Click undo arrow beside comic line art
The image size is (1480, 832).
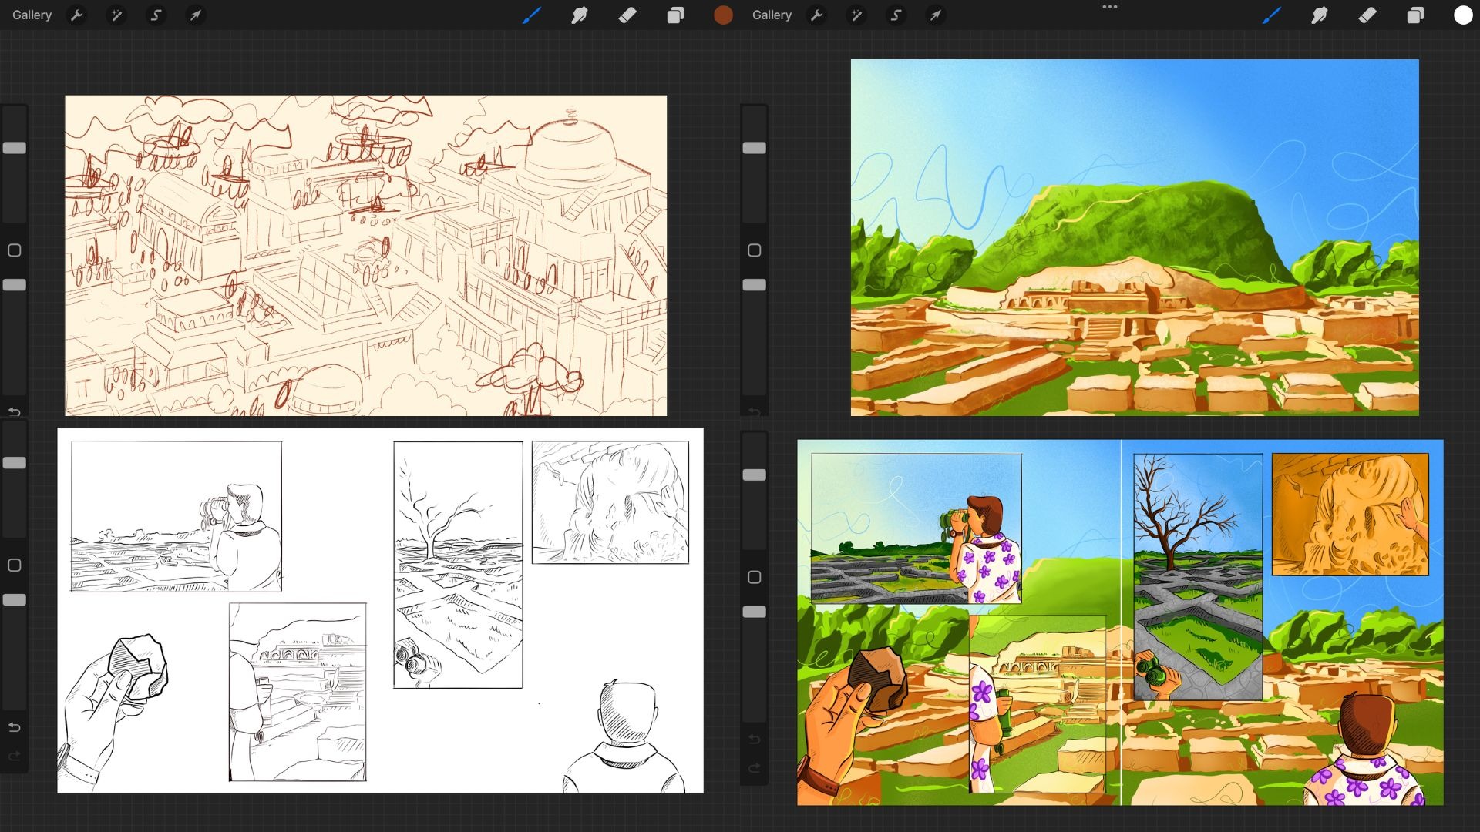click(14, 727)
